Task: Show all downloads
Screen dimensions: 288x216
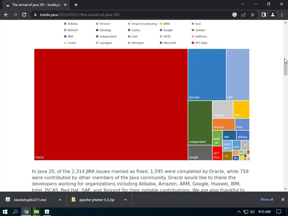Action: click(267, 199)
